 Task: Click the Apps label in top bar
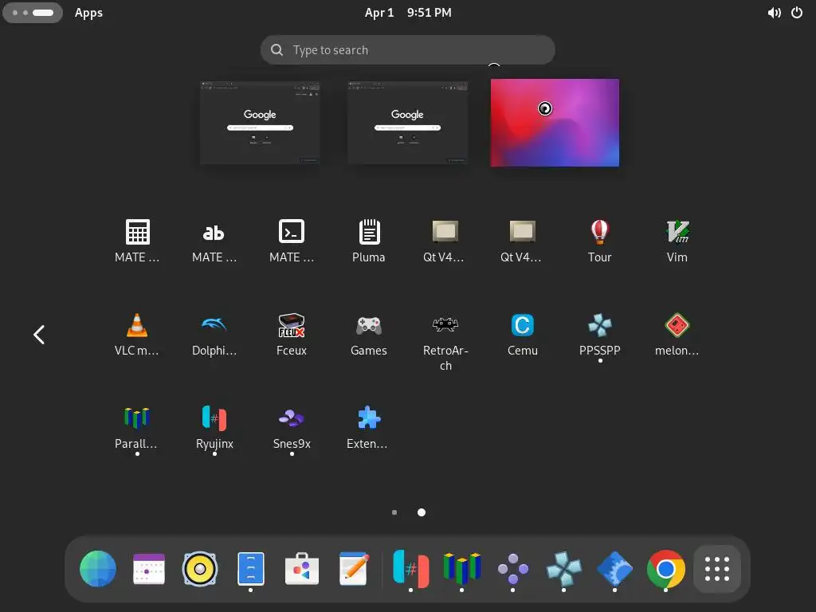pos(88,13)
